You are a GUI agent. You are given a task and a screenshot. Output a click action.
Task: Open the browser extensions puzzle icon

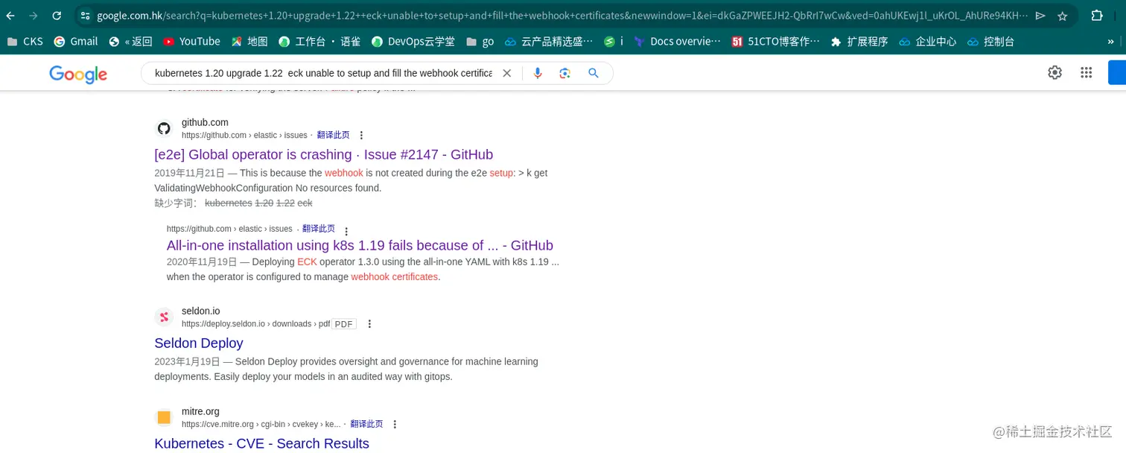click(x=1097, y=16)
